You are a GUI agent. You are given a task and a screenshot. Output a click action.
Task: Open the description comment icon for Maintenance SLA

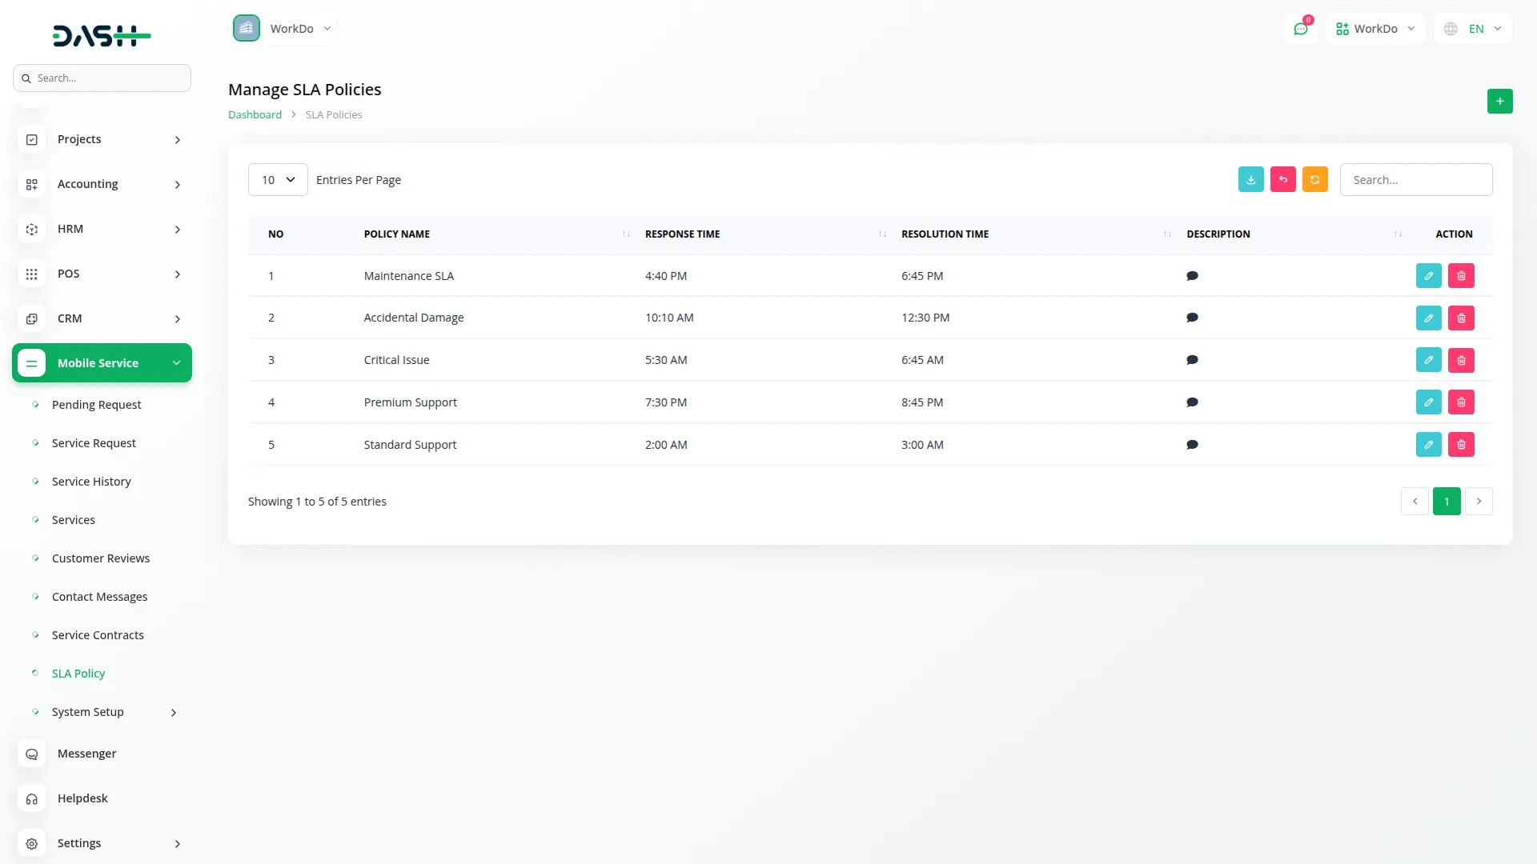pyautogui.click(x=1192, y=275)
